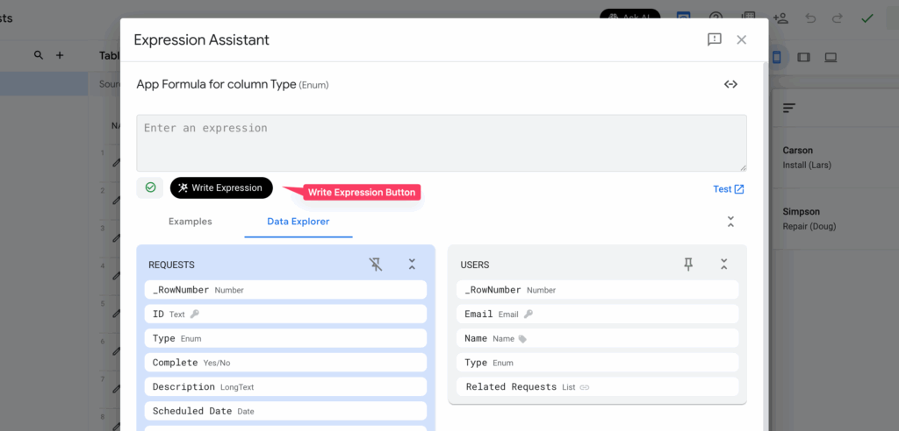The width and height of the screenshot is (899, 431).
Task: Switch preview to laptop view
Action: [831, 57]
